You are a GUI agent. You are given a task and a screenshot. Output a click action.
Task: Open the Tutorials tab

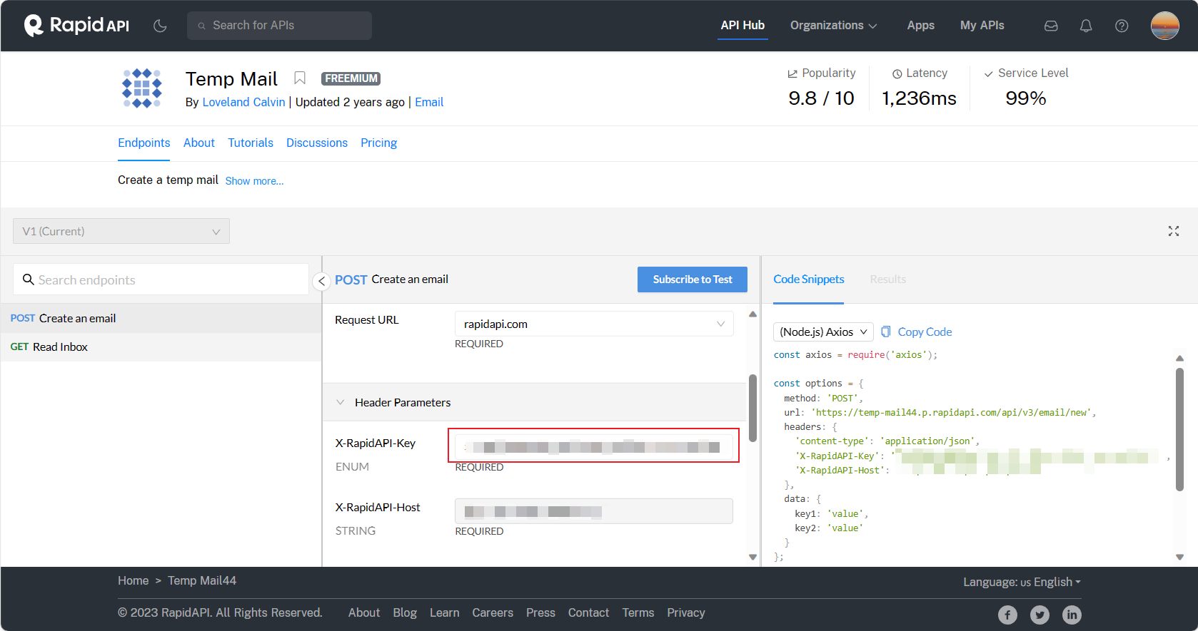pos(251,143)
